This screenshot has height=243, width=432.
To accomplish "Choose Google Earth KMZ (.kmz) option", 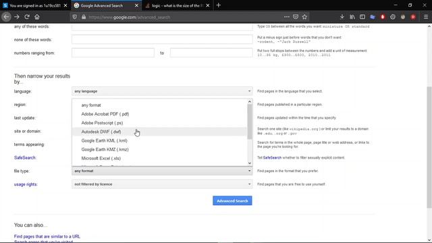I will tap(159, 149).
